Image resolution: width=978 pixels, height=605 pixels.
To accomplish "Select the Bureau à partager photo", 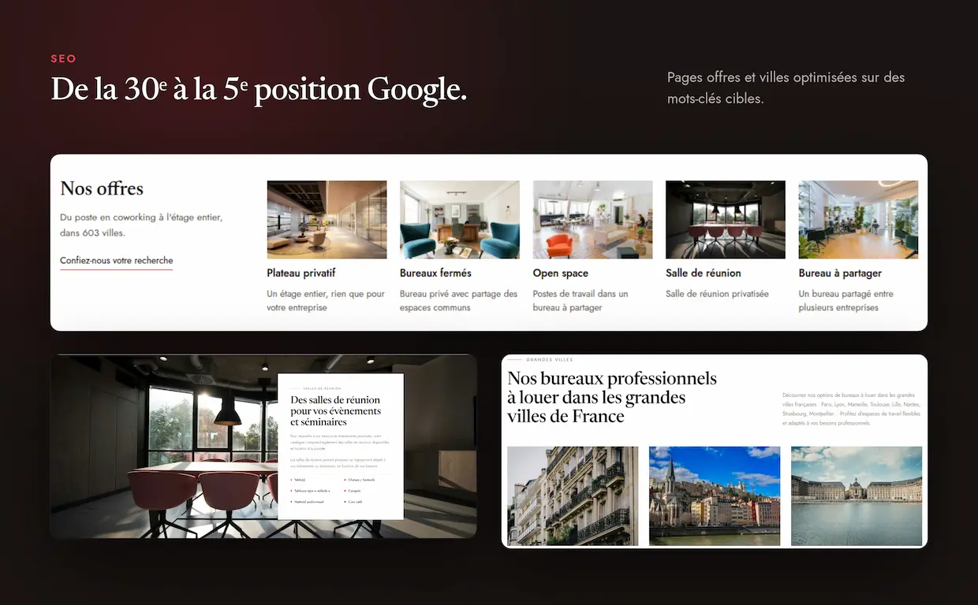I will [x=858, y=220].
